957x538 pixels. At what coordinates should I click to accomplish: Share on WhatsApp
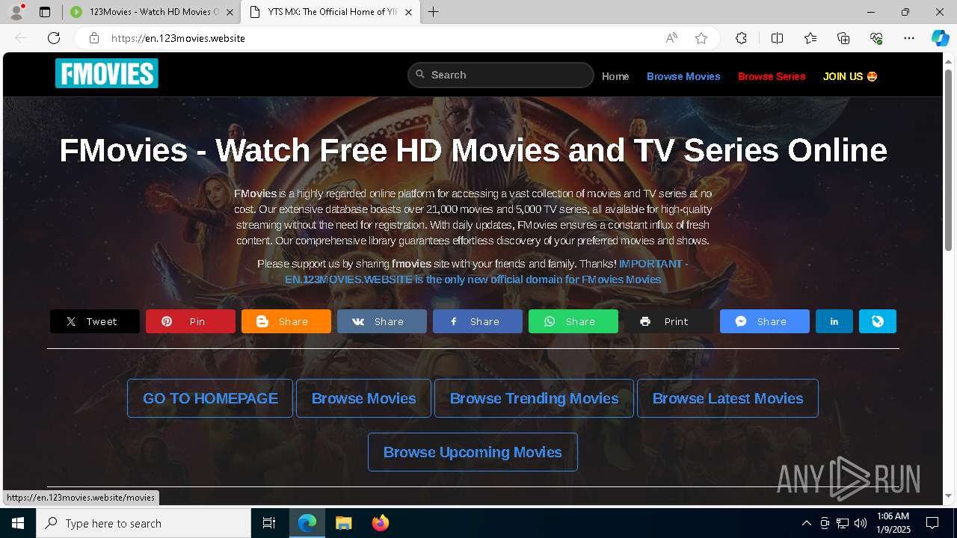[x=573, y=321]
